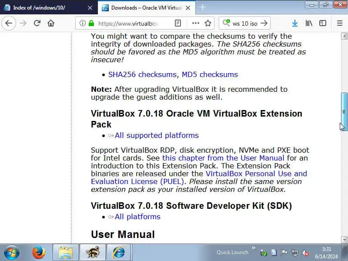
Task: Download Extension Pack for All supported platforms
Action: click(157, 135)
